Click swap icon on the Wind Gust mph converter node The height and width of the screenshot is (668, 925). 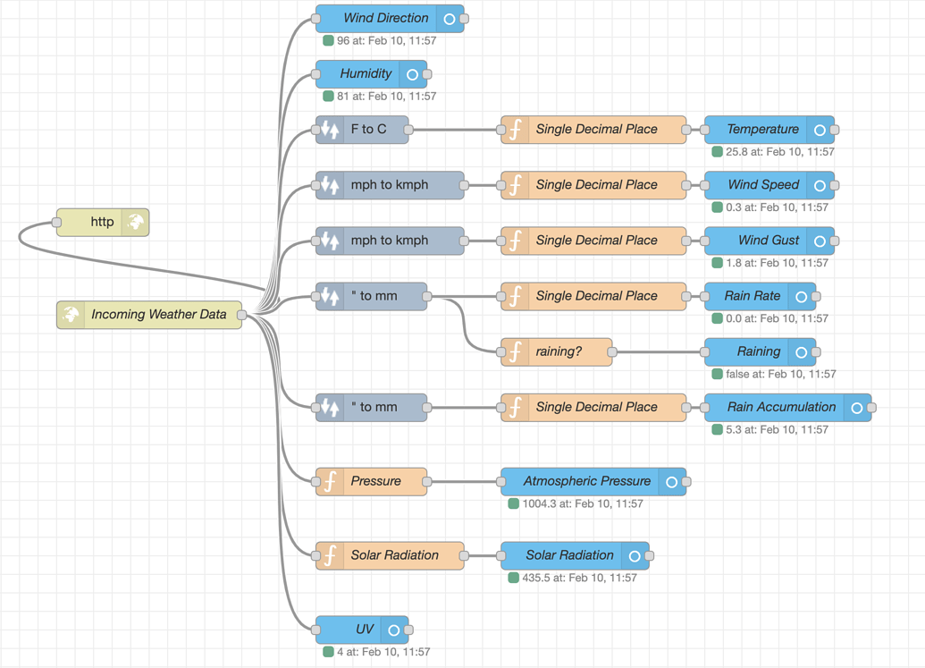coord(330,240)
